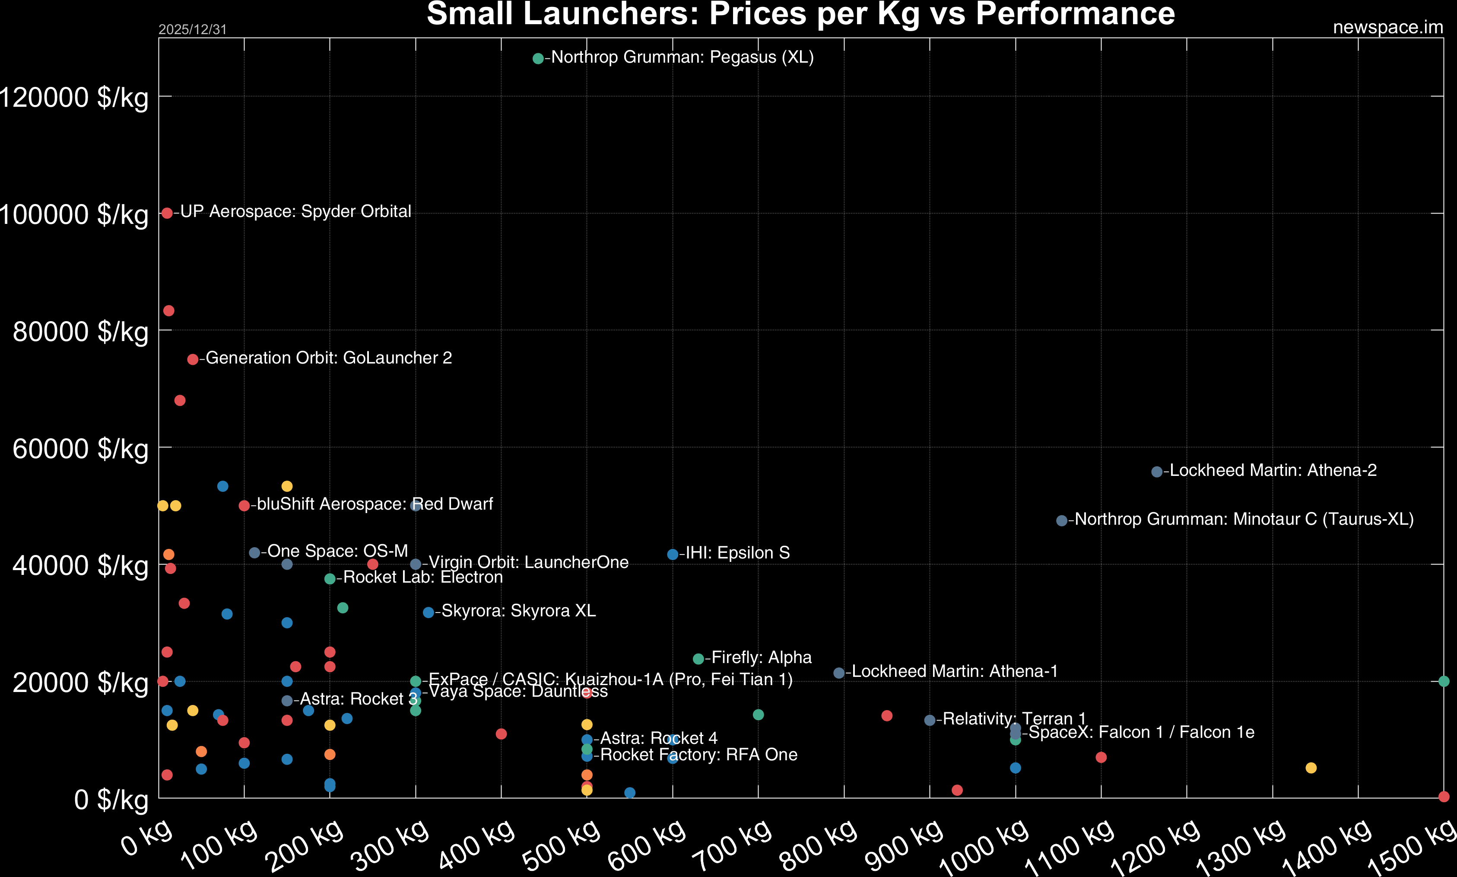Click the Firefly Alpha marker
The image size is (1457, 877).
[698, 659]
